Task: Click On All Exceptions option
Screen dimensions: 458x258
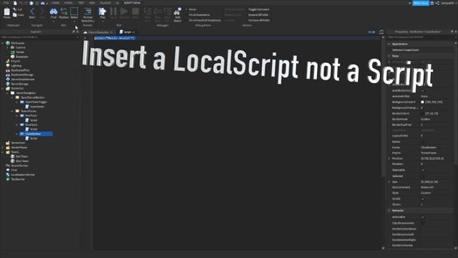Action: click(x=200, y=14)
